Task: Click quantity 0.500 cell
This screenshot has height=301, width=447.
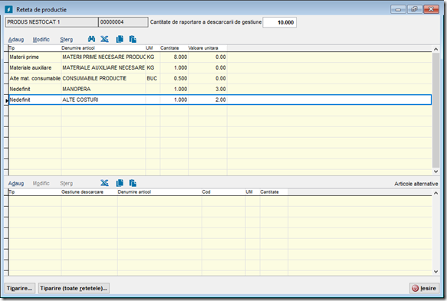Action: [174, 78]
